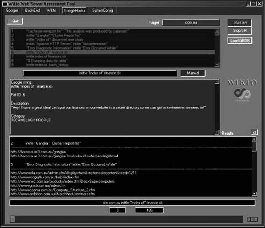Viewport: 265px width, 228px height.
Task: Click the grip icon at bottom right
Action: (252, 220)
